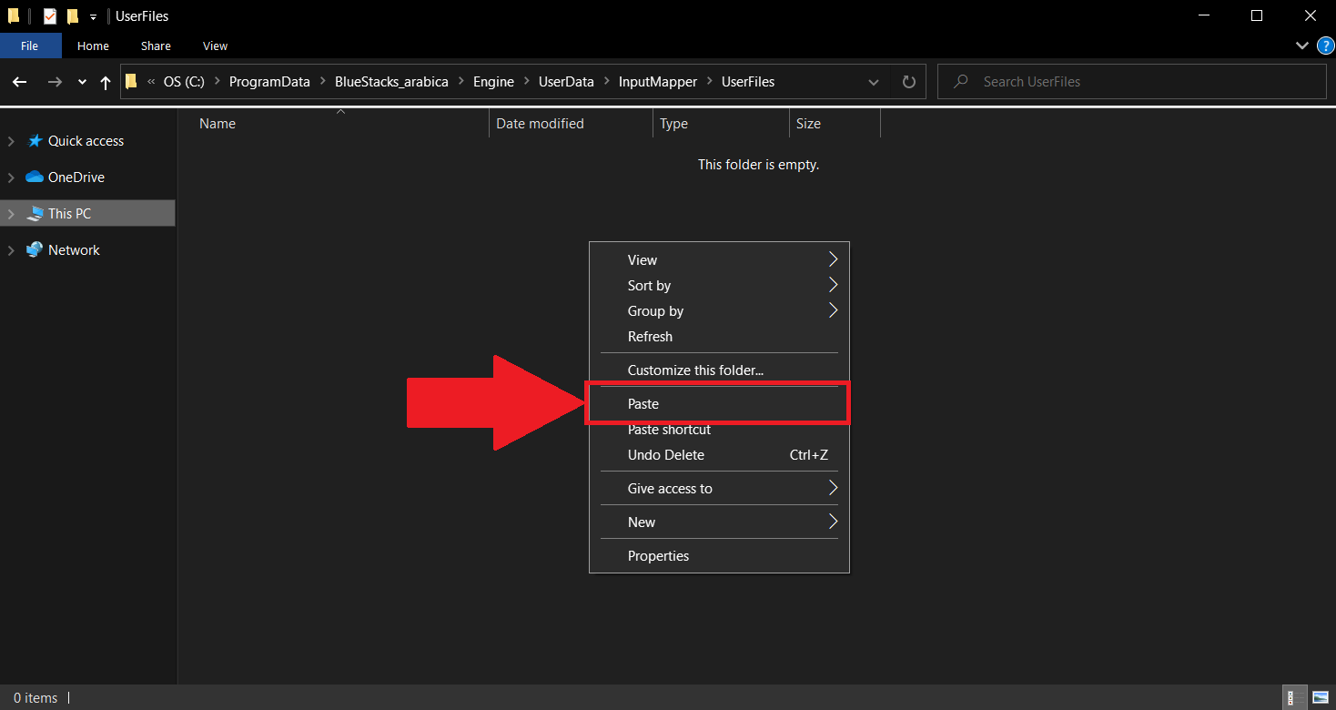The height and width of the screenshot is (710, 1336).
Task: Click the folder icon in address bar
Action: tap(131, 82)
